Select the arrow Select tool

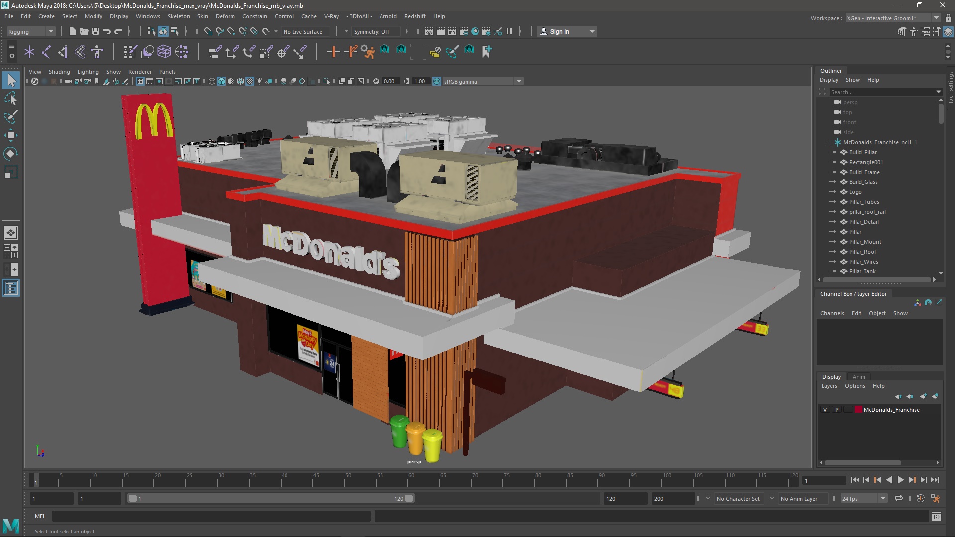(x=11, y=80)
